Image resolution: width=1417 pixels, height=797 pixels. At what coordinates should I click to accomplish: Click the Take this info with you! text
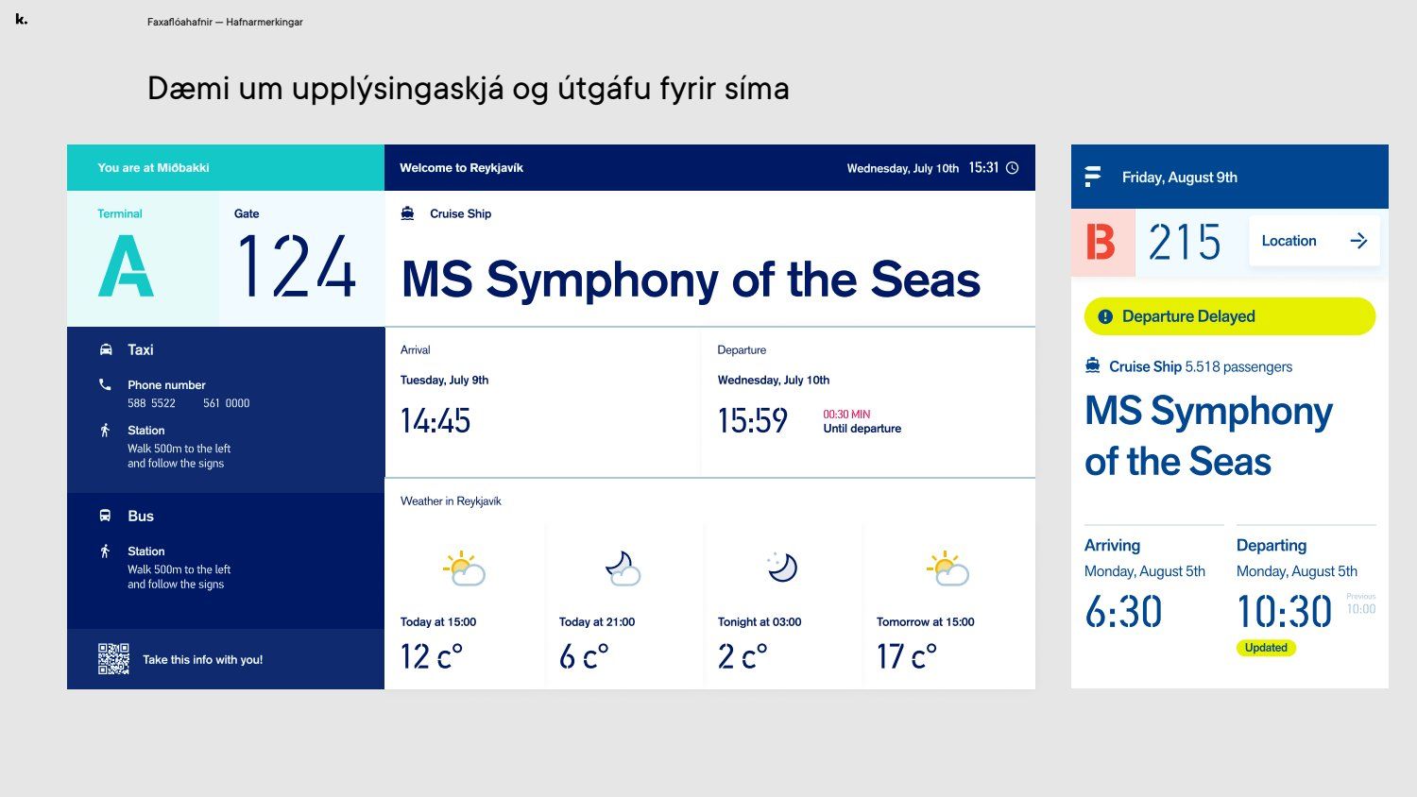[202, 660]
